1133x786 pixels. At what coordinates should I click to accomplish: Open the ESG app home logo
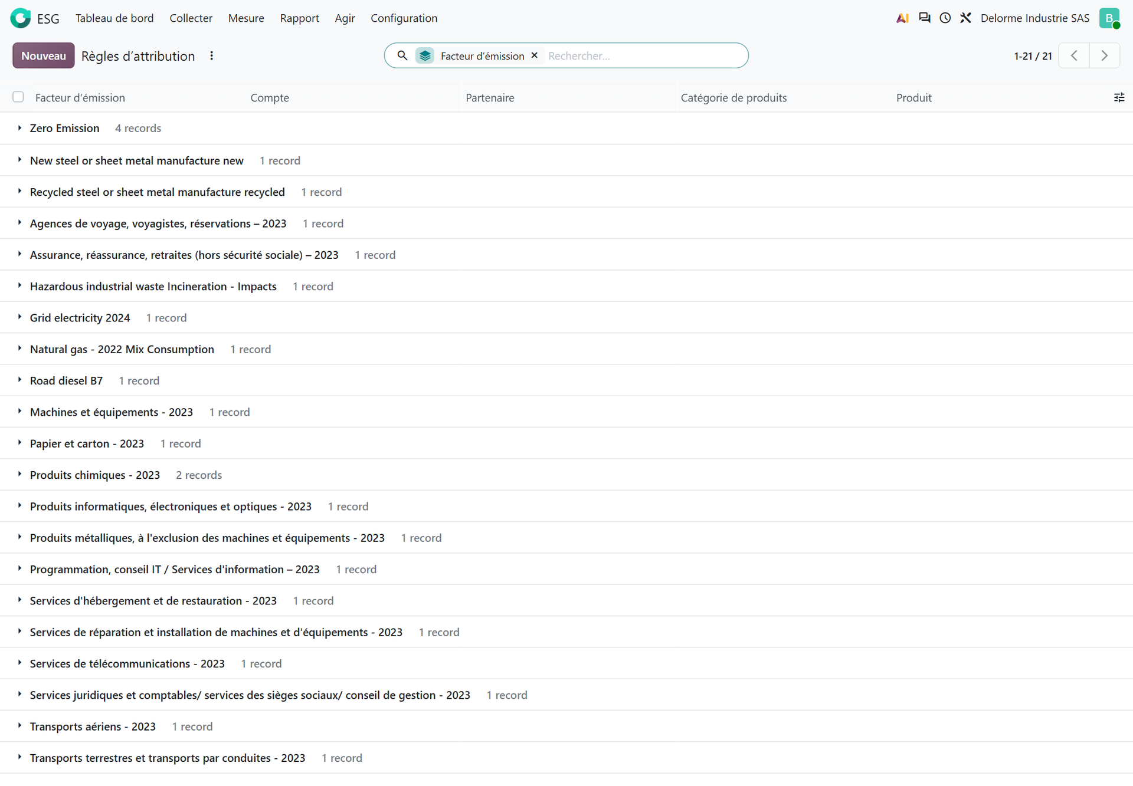(21, 18)
